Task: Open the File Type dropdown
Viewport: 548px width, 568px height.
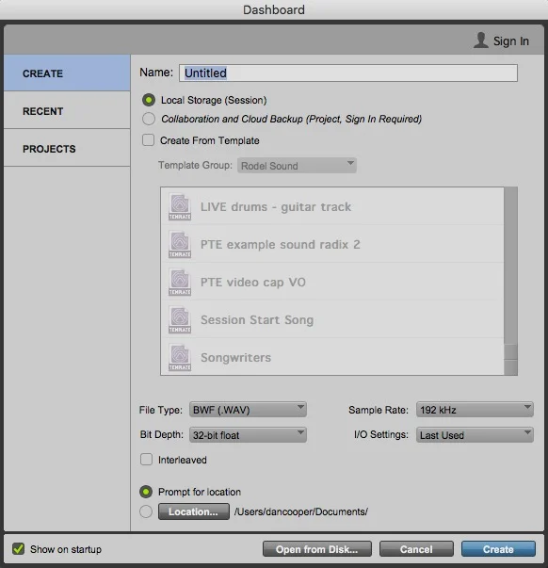Action: point(248,410)
